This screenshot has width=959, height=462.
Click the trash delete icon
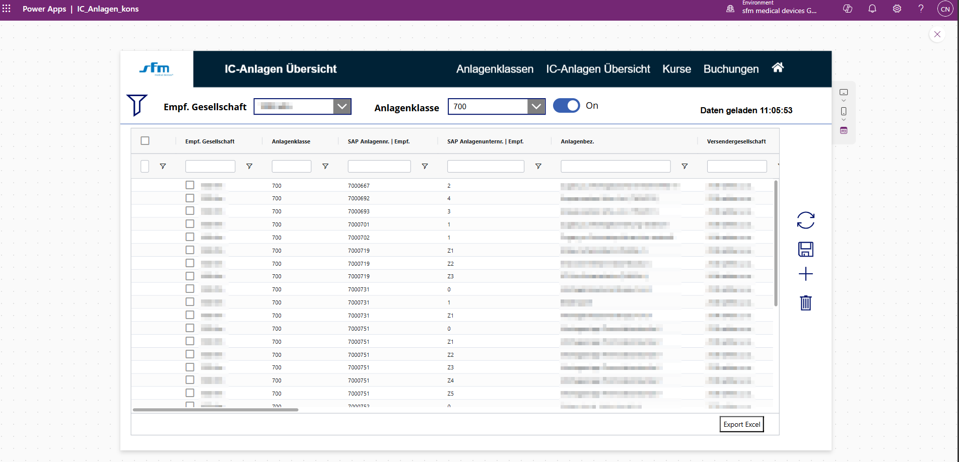pyautogui.click(x=805, y=302)
